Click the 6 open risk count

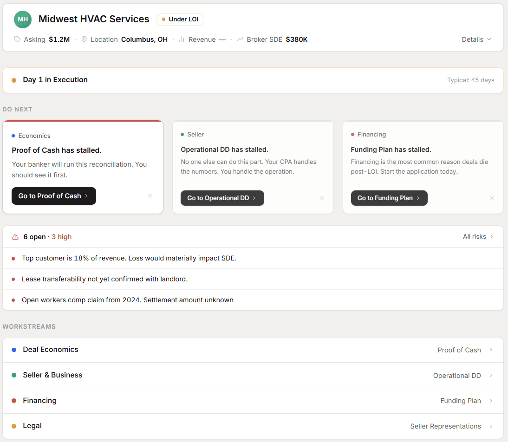click(34, 237)
